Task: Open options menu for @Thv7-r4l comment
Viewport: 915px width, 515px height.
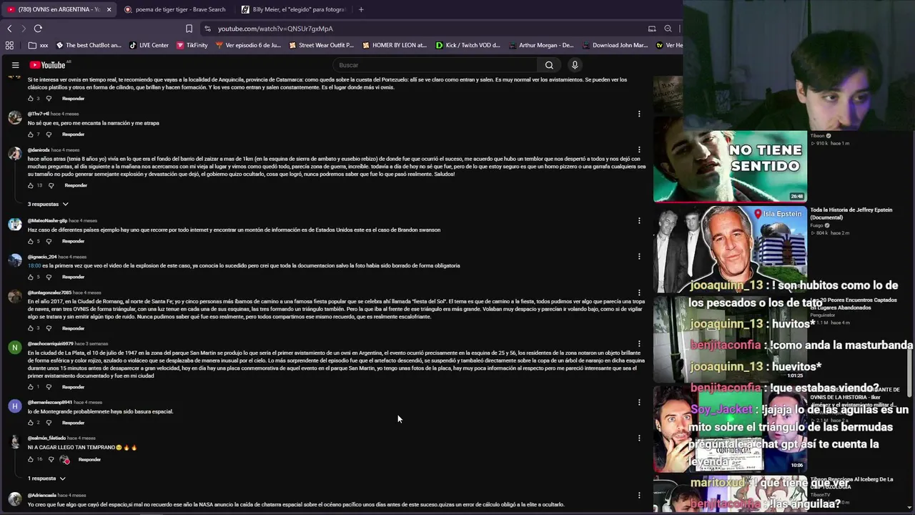Action: (x=639, y=114)
